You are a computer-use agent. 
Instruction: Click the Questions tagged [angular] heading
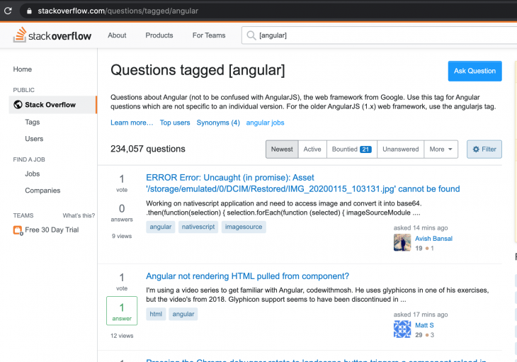[198, 70]
